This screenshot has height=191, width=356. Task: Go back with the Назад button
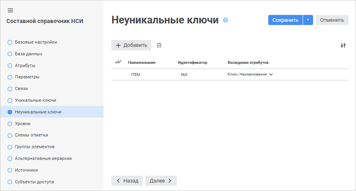click(x=127, y=181)
